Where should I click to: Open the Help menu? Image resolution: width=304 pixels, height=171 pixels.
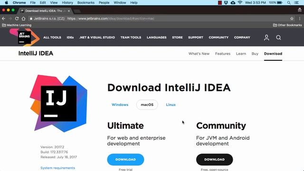tap(134, 2)
